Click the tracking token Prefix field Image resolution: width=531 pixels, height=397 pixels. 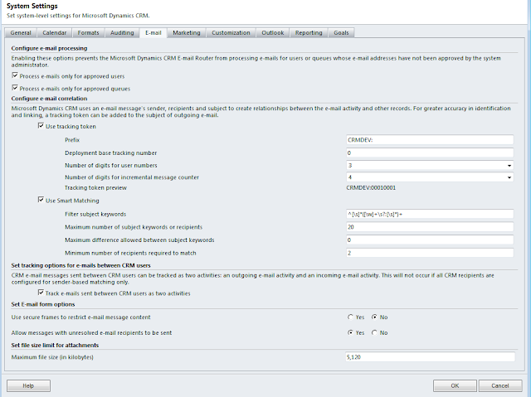[430, 141]
